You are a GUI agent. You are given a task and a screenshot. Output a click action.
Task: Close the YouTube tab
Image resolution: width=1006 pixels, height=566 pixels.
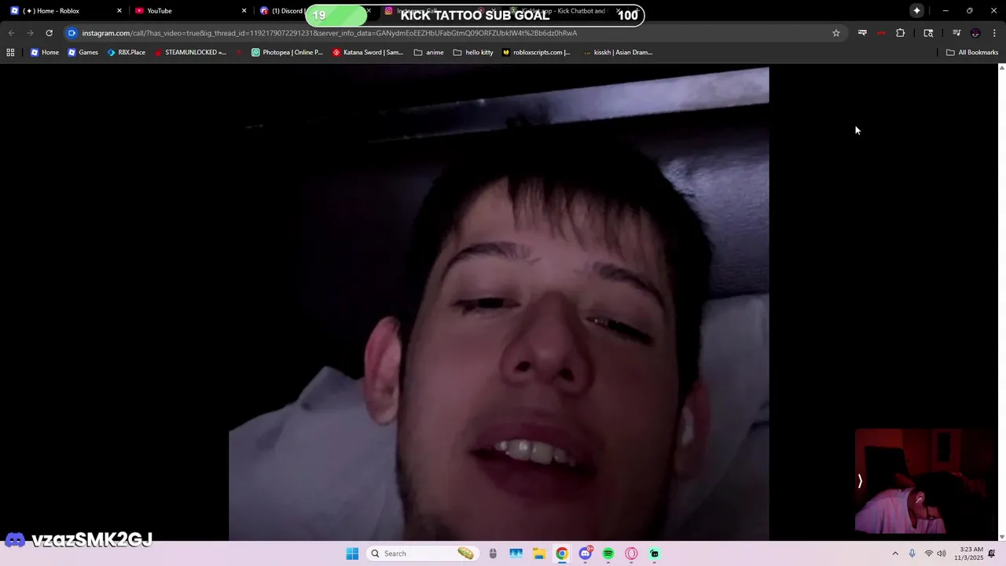(x=244, y=11)
